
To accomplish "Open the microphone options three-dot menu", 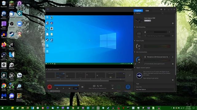I will [x=173, y=57].
